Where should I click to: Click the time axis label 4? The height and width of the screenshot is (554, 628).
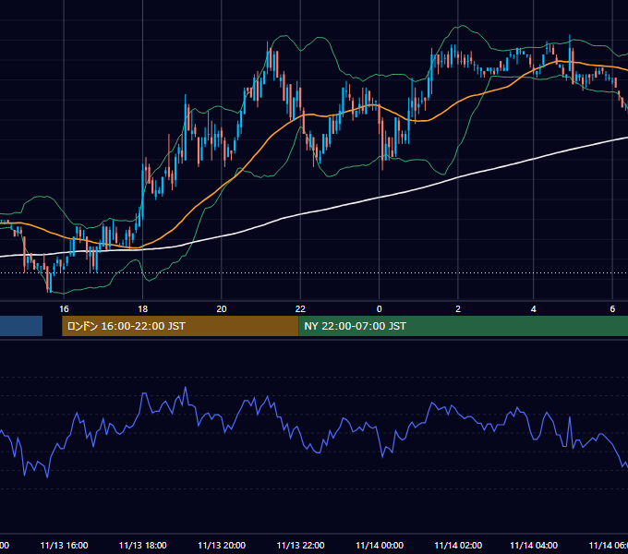[x=534, y=309]
